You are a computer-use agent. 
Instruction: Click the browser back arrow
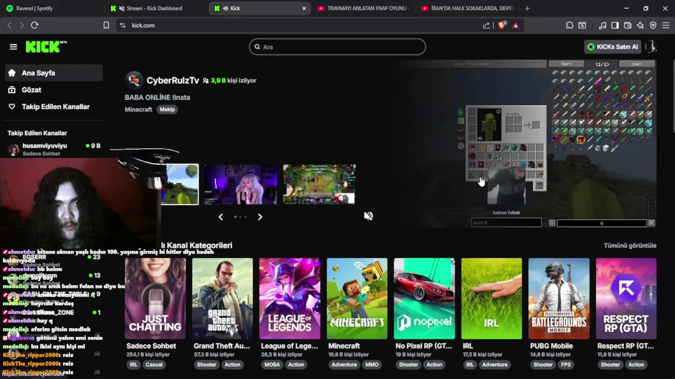(x=9, y=25)
